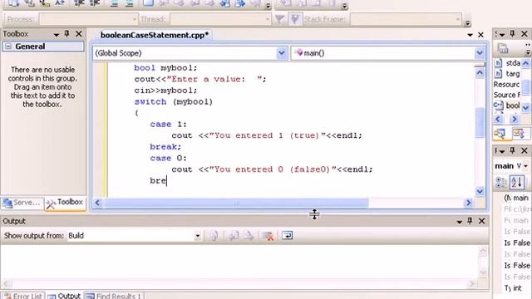Open active files dropdown list
532x299 pixels.
470,35
